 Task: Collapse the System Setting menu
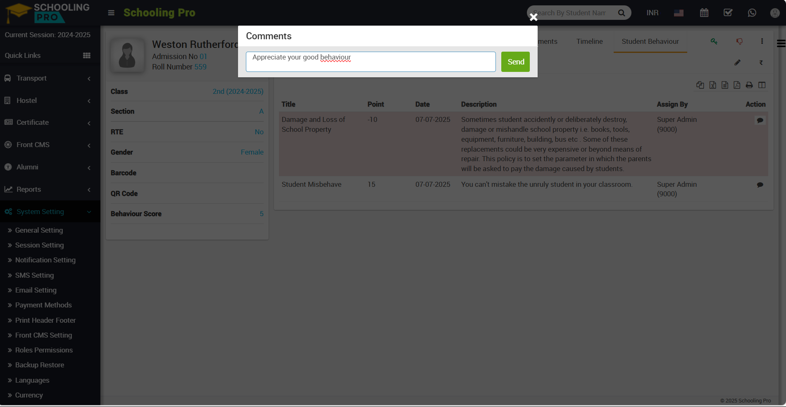[50, 212]
